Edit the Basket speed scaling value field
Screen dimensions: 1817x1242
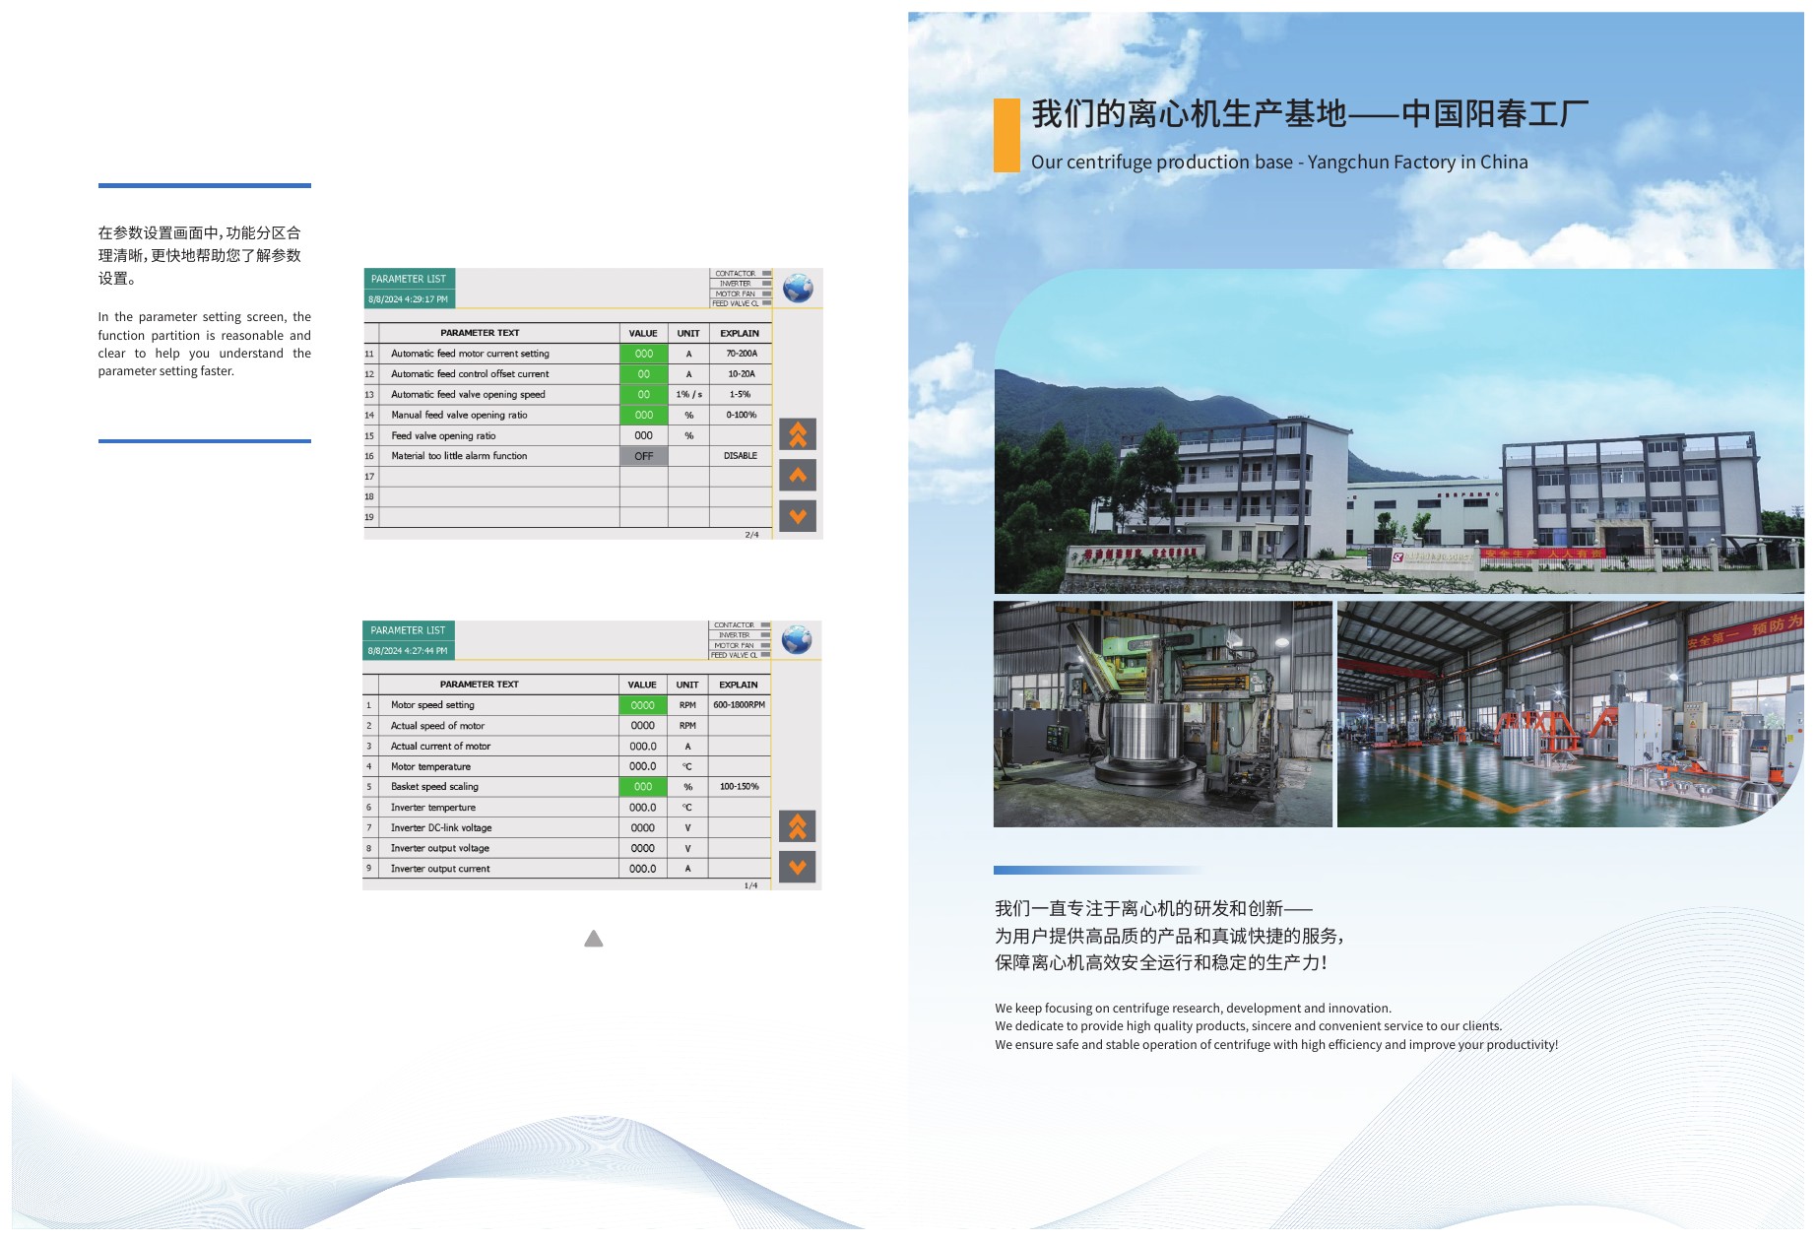(x=643, y=787)
